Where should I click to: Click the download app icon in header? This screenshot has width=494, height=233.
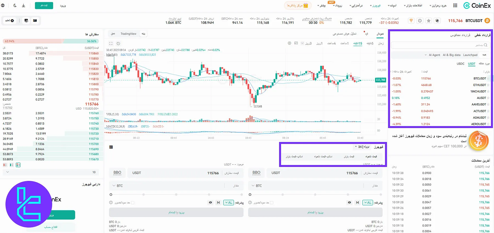(24, 5)
